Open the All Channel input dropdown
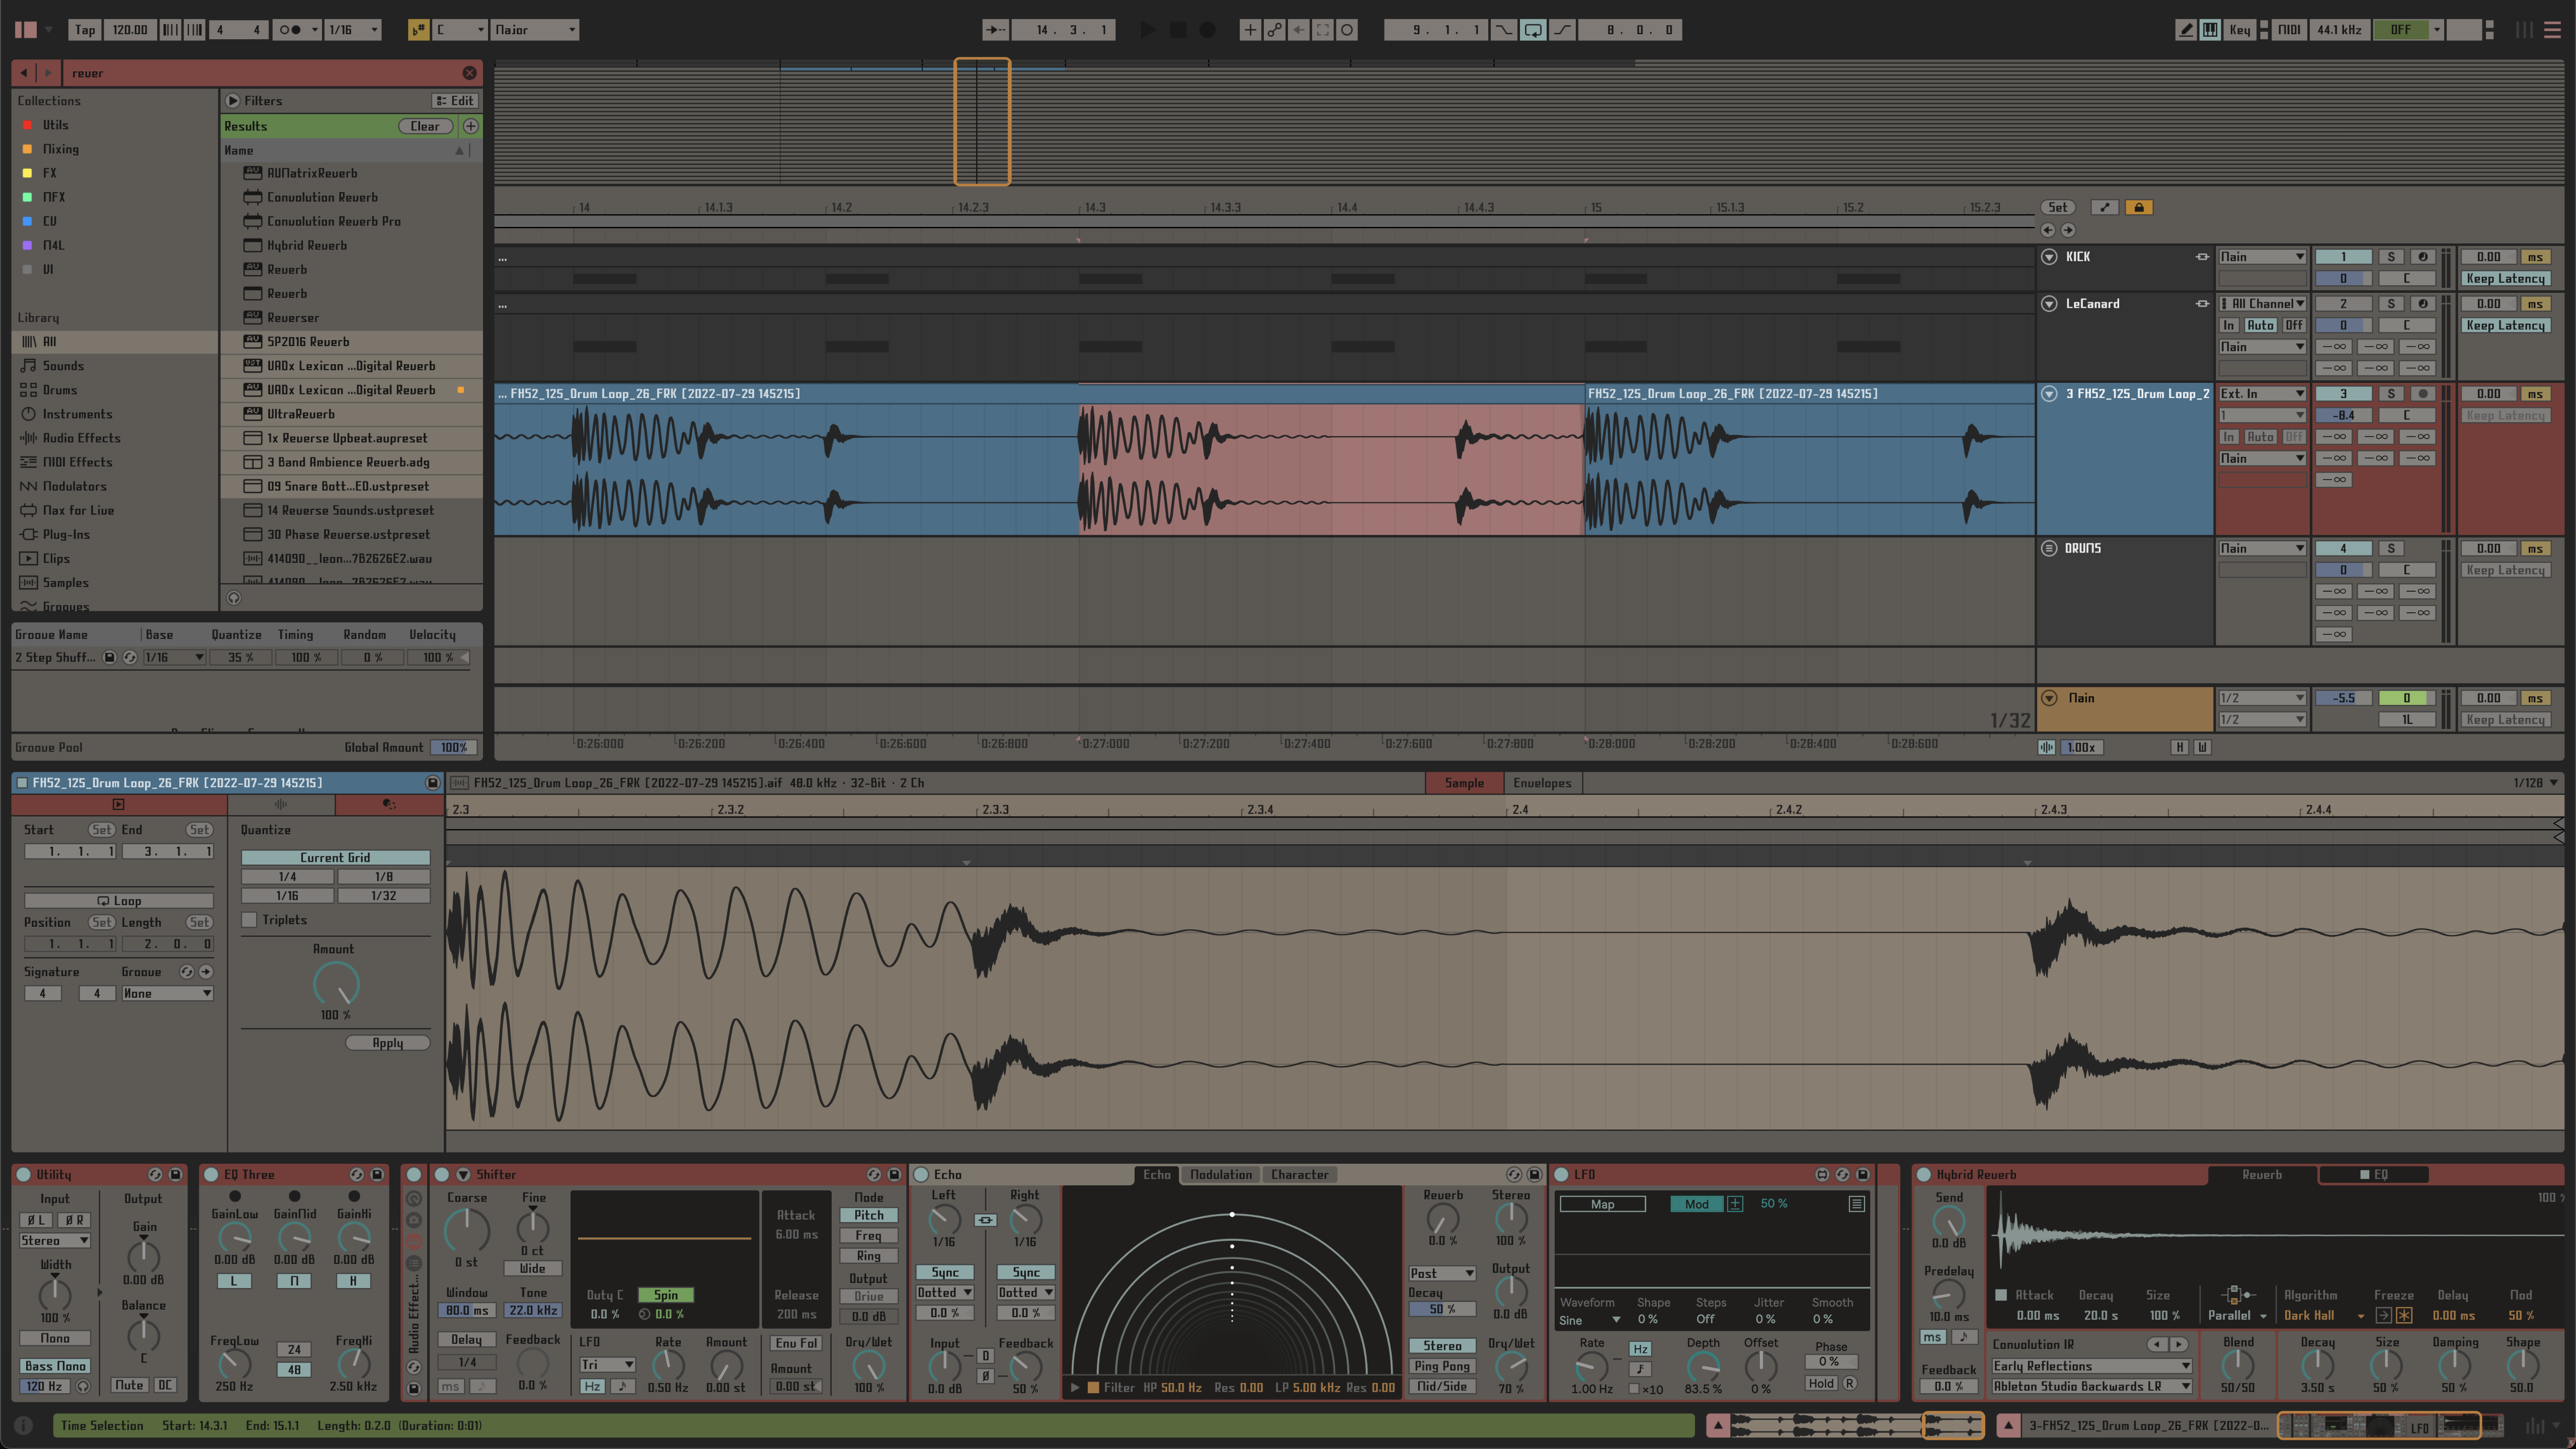This screenshot has height=1449, width=2576. pos(2262,304)
